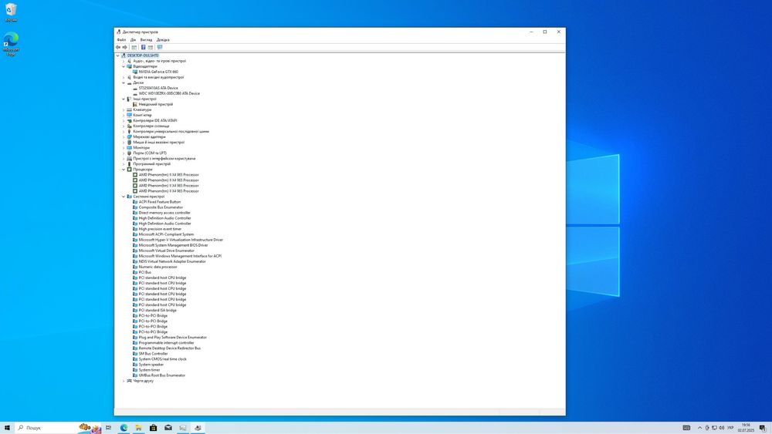Collapse the DESKTOP root node chevron
Viewport: 772px width, 434px height.
click(117, 56)
